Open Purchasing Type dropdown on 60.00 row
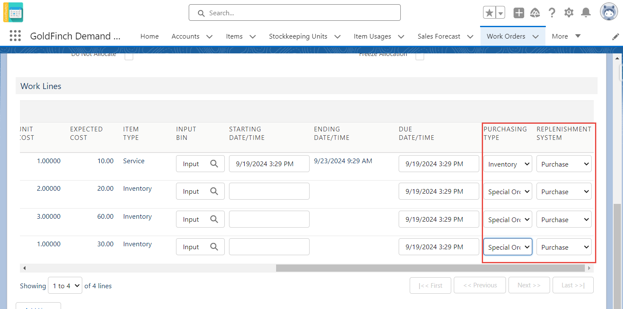Screen dimensions: 623x309 point(508,220)
